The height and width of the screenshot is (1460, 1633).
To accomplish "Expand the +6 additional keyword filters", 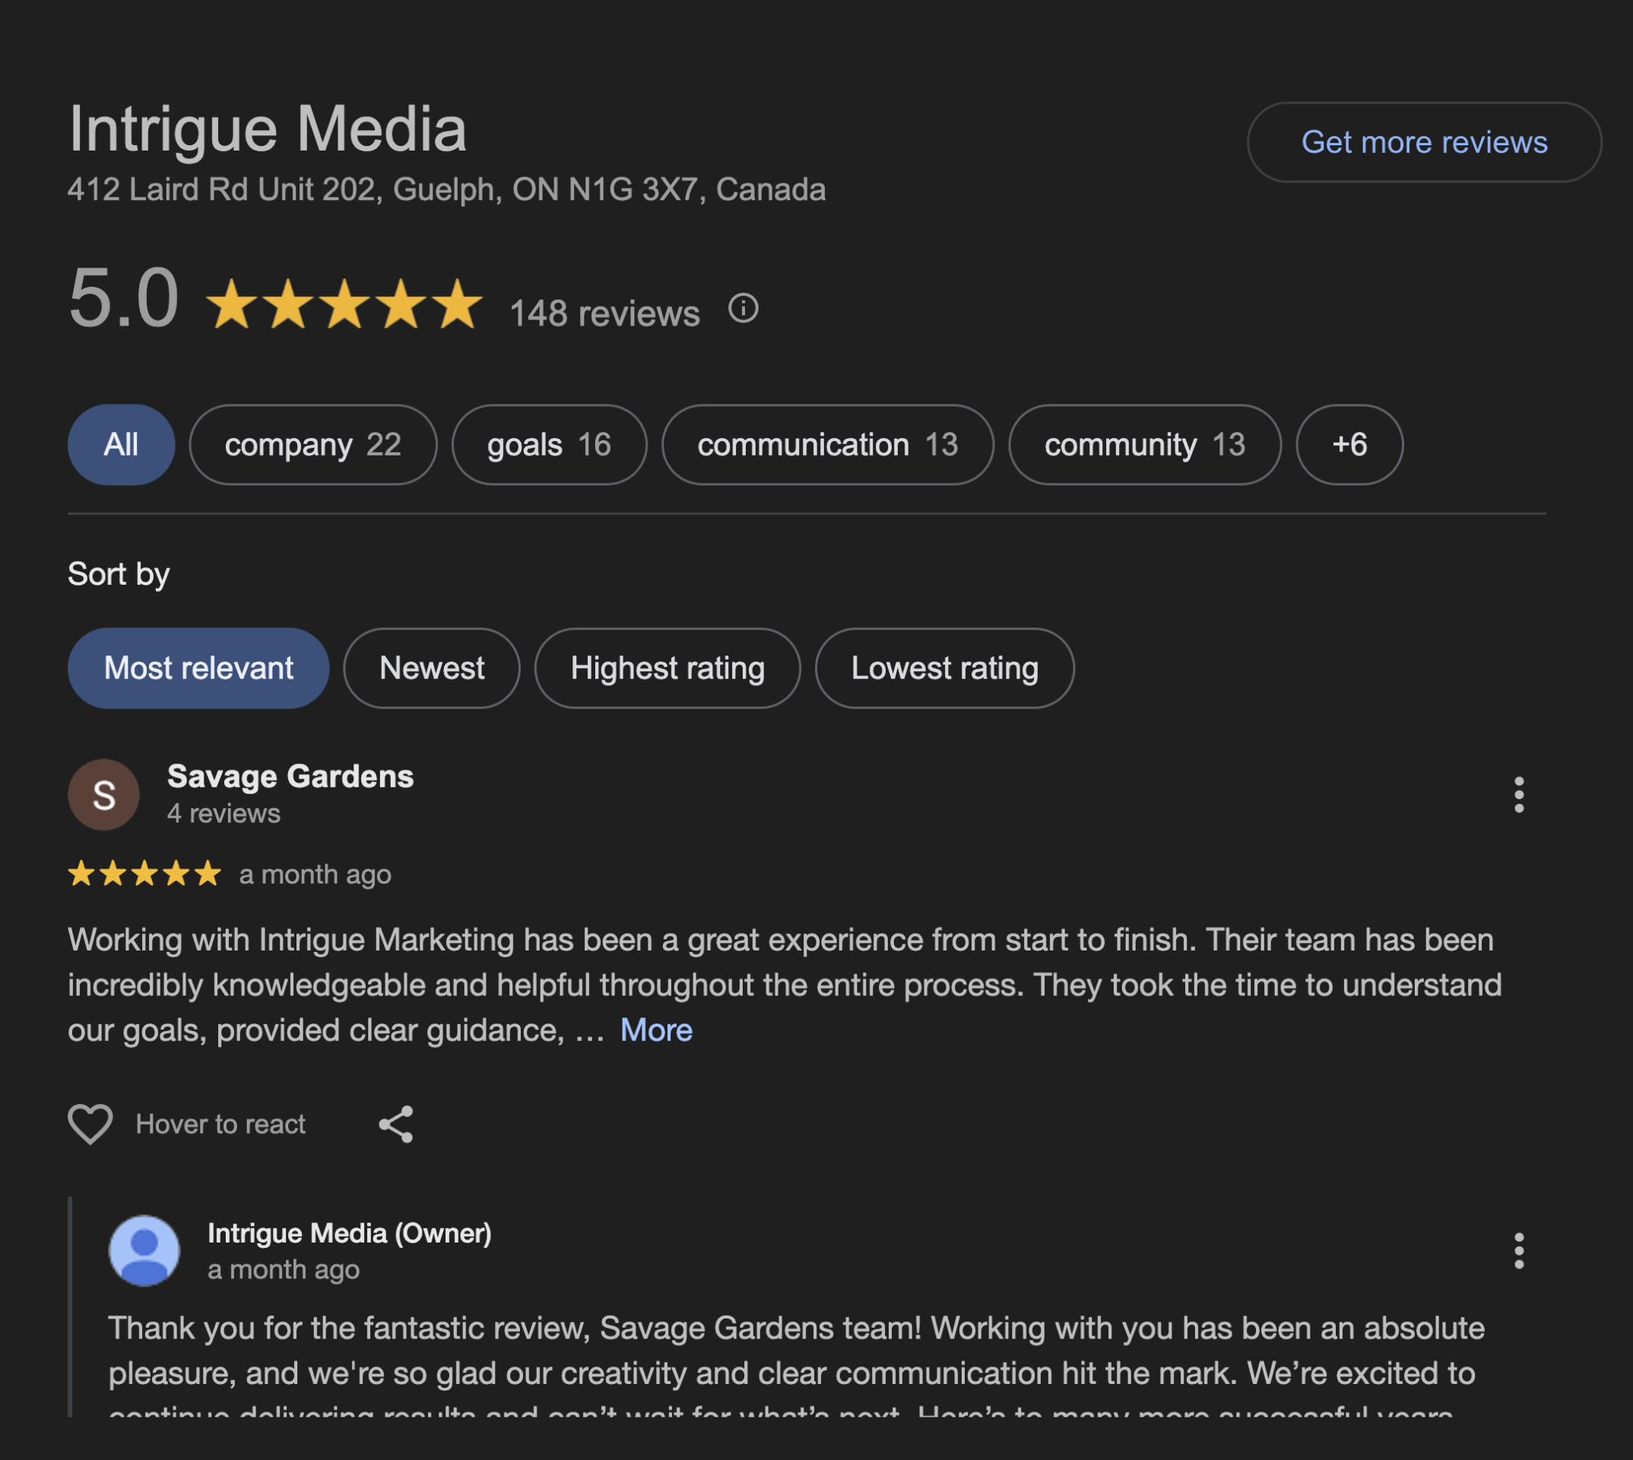I will point(1349,444).
